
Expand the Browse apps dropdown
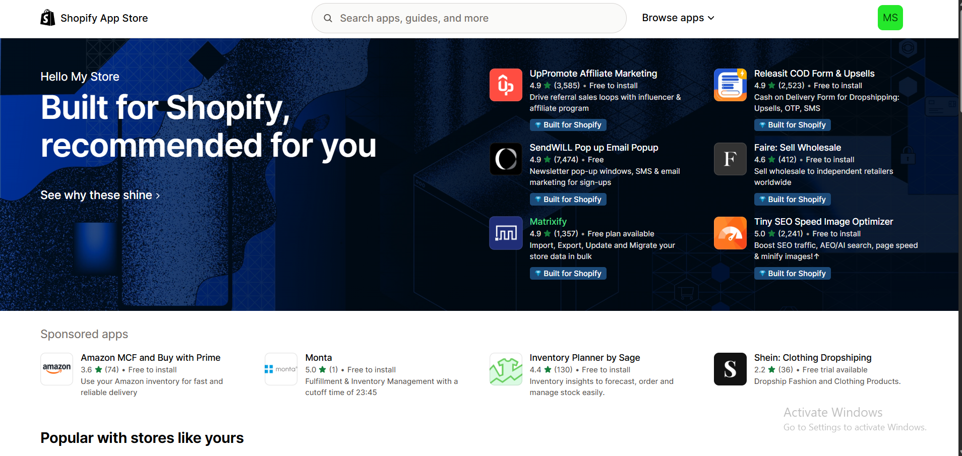678,18
